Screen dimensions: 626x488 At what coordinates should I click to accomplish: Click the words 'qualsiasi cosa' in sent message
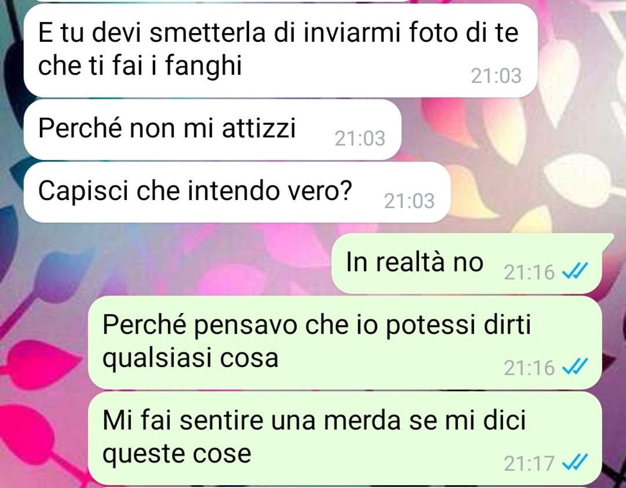(191, 359)
